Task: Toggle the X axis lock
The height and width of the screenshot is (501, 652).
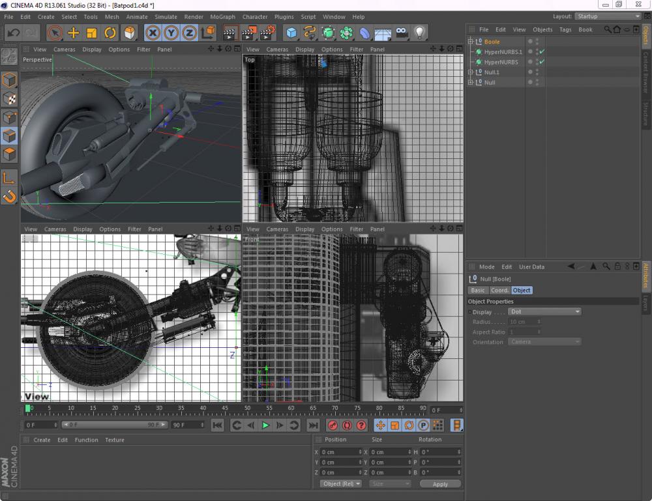Action: click(x=153, y=33)
